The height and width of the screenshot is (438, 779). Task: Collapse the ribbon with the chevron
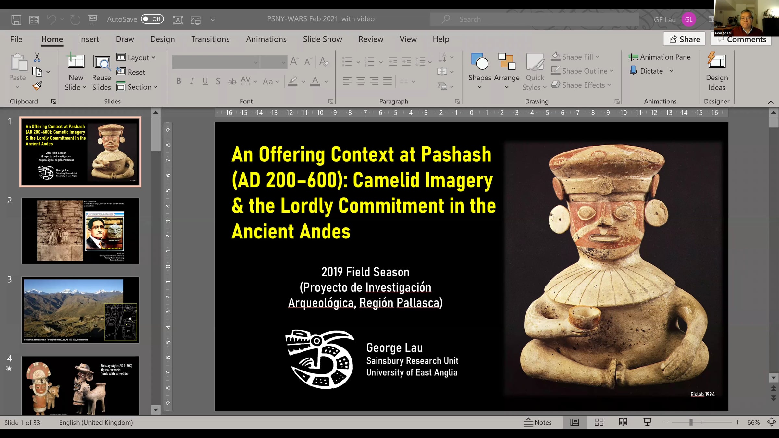click(771, 102)
